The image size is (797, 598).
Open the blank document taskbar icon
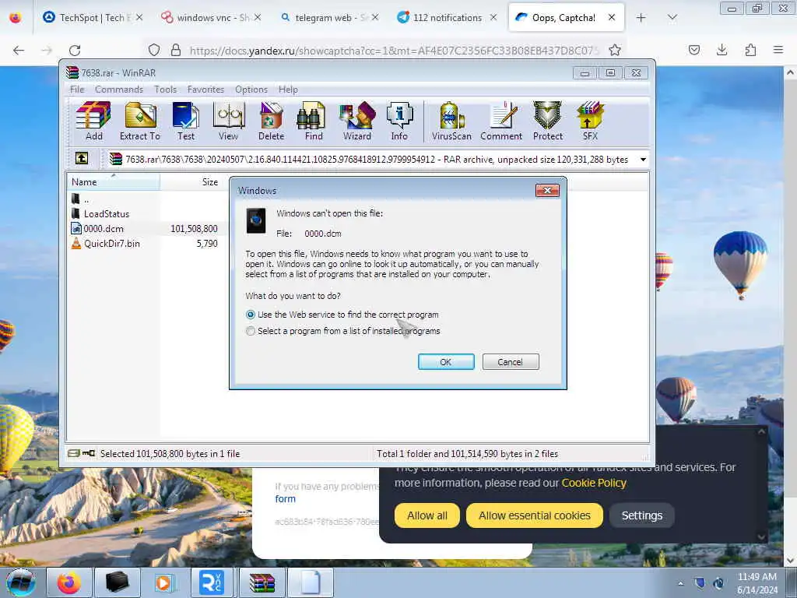[311, 582]
